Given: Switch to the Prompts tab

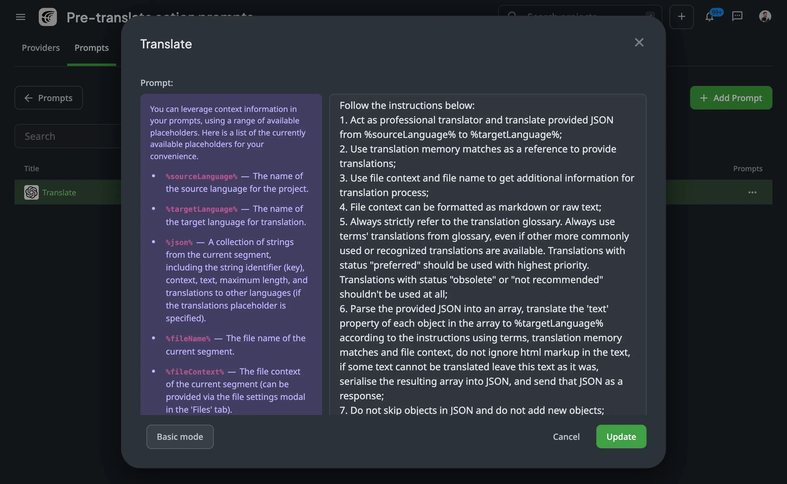Looking at the screenshot, I should tap(92, 48).
